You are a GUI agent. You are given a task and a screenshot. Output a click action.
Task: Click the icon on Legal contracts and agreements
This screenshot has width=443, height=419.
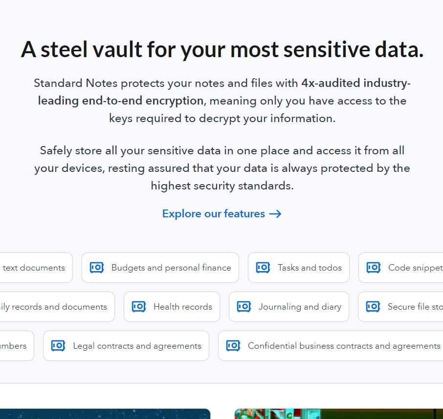point(58,345)
